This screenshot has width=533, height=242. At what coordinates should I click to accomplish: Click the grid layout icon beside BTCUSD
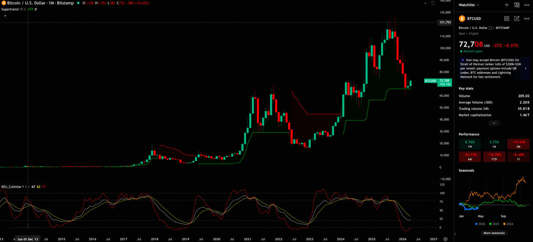pos(506,19)
